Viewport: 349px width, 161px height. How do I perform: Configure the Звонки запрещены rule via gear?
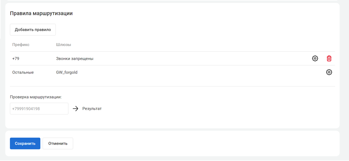tap(315, 58)
